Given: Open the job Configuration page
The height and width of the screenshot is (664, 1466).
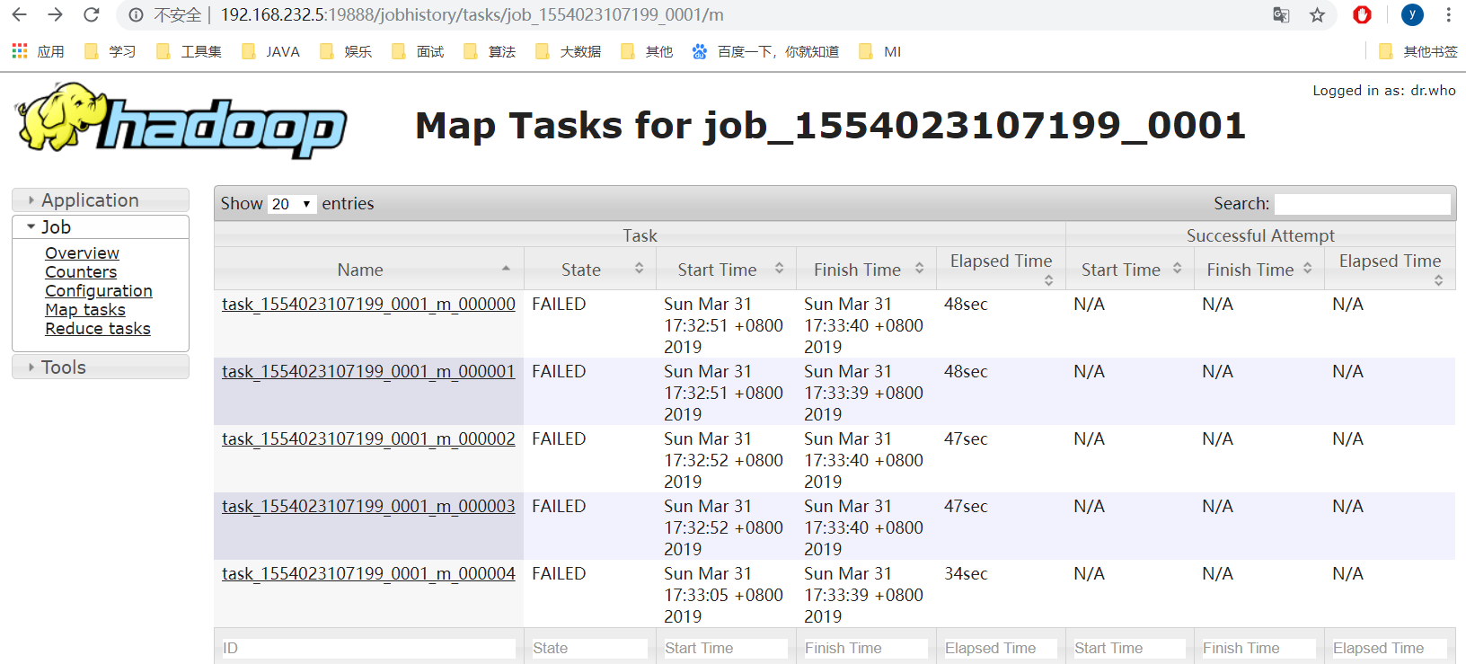Looking at the screenshot, I should pyautogui.click(x=99, y=291).
